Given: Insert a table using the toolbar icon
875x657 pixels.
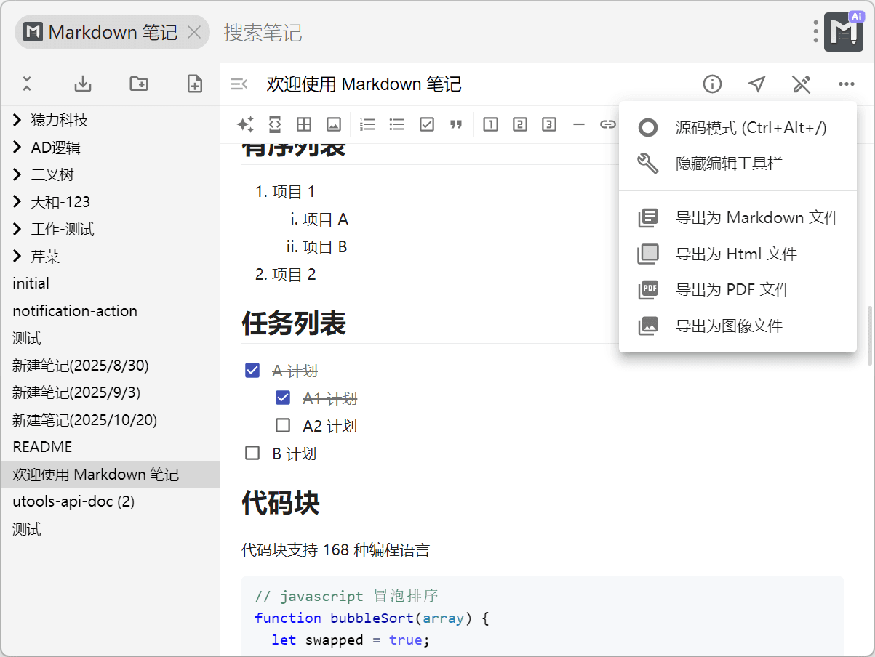Looking at the screenshot, I should tap(304, 124).
